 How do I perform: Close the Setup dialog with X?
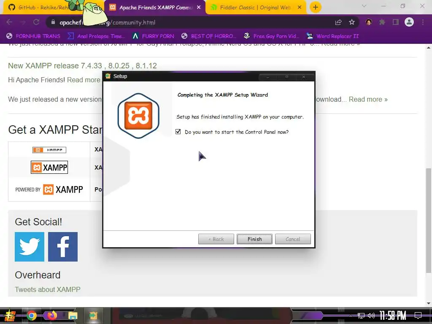click(304, 77)
